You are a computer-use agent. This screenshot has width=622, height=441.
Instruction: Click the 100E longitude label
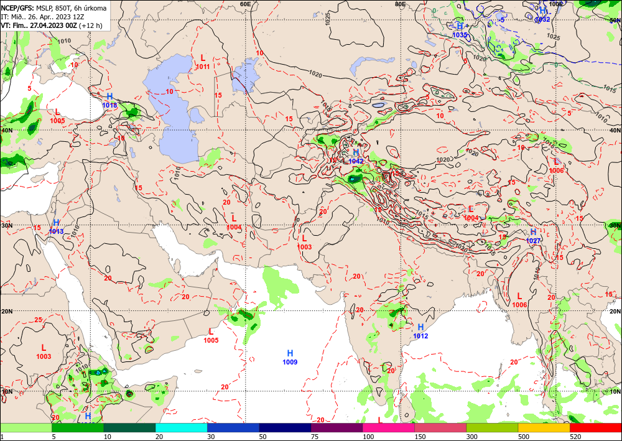(556, 4)
